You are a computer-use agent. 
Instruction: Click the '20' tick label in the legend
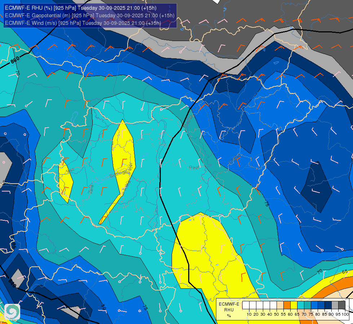[256, 314]
